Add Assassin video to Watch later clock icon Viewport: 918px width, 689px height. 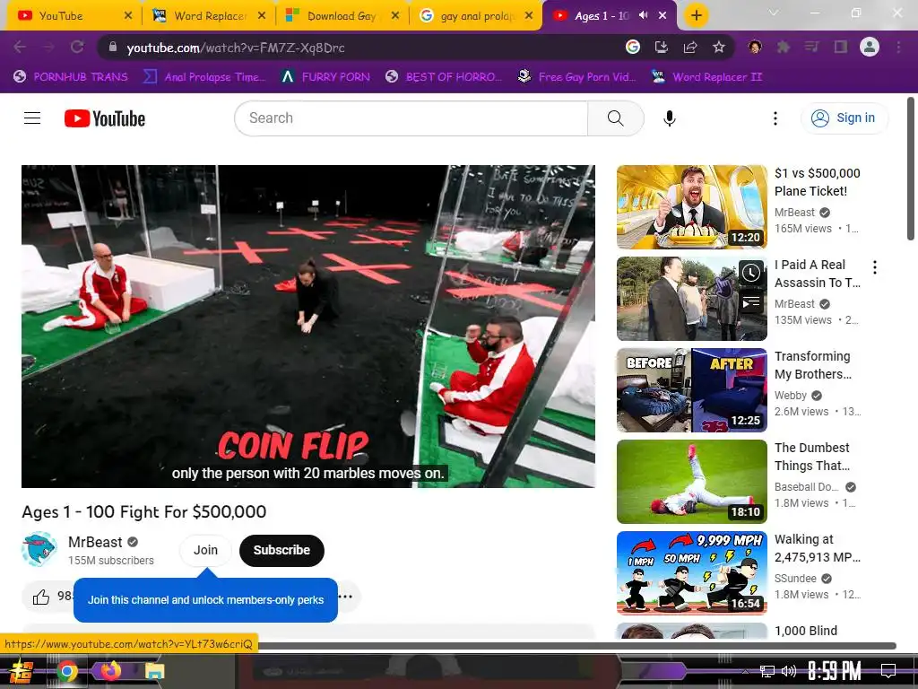coord(751,273)
